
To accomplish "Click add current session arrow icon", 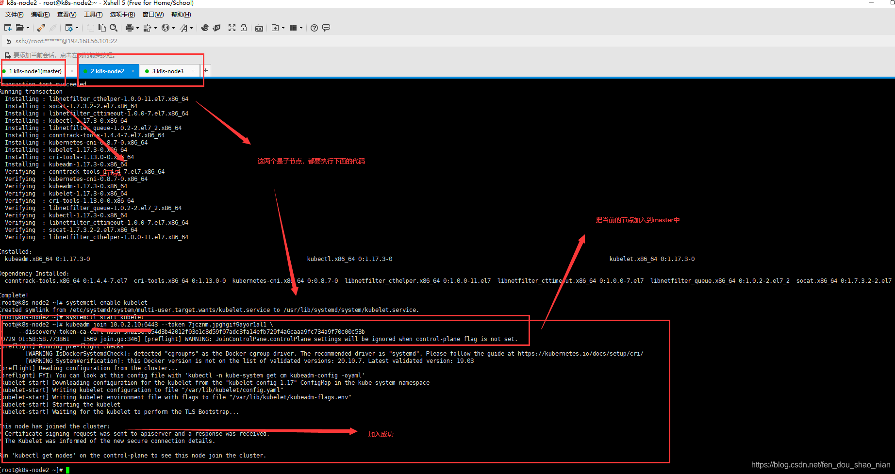I will click(8, 55).
